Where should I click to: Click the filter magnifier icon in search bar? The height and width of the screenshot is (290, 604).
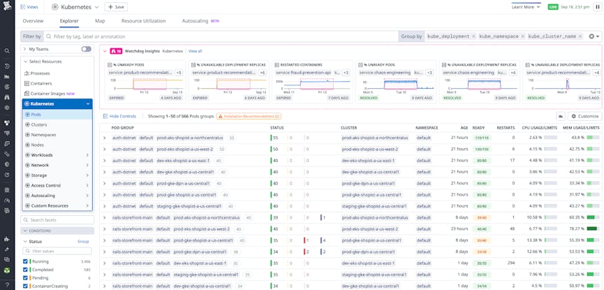tap(49, 36)
